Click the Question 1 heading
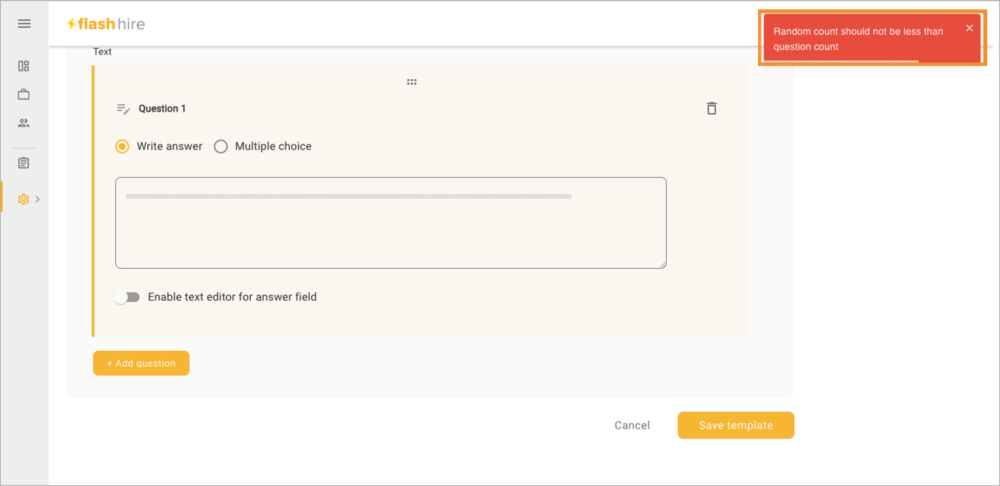 point(162,109)
